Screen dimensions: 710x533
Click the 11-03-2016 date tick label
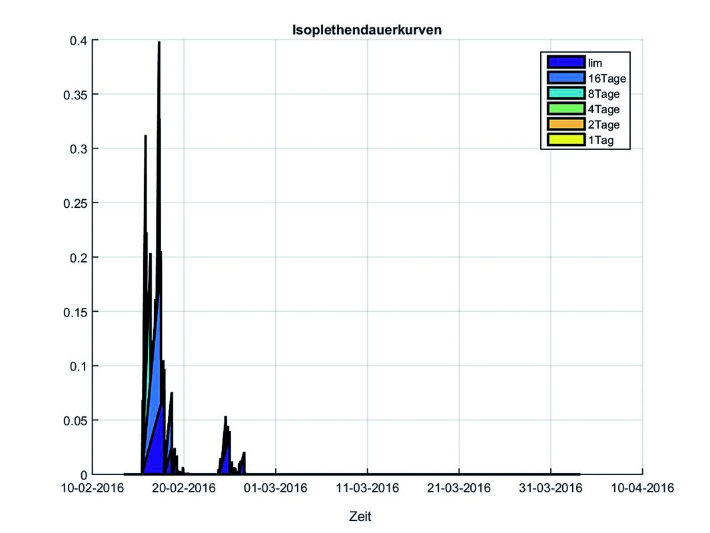368,488
